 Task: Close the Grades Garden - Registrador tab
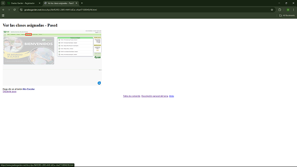[39, 3]
